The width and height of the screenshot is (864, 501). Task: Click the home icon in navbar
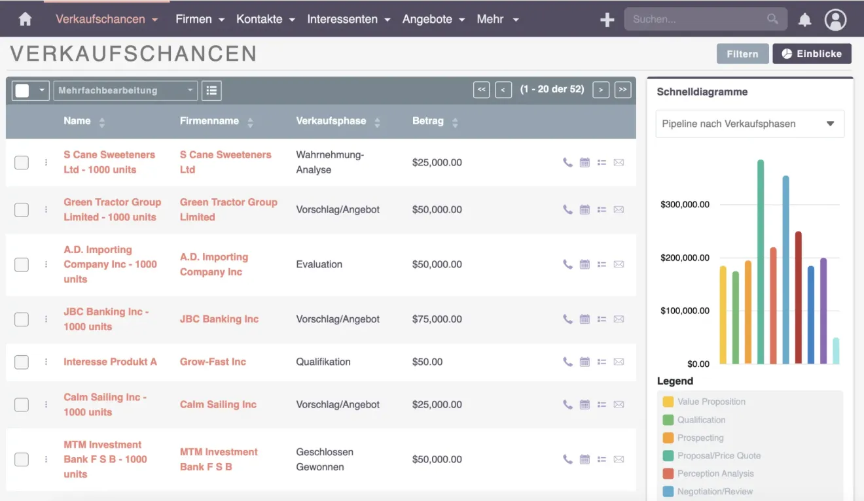click(x=26, y=19)
